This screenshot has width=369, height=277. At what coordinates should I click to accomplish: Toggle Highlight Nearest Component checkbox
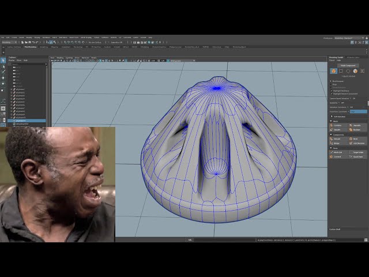[332, 93]
